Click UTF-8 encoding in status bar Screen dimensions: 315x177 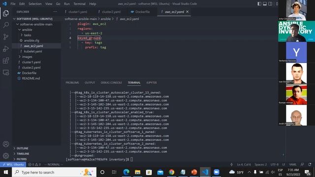click(x=275, y=164)
